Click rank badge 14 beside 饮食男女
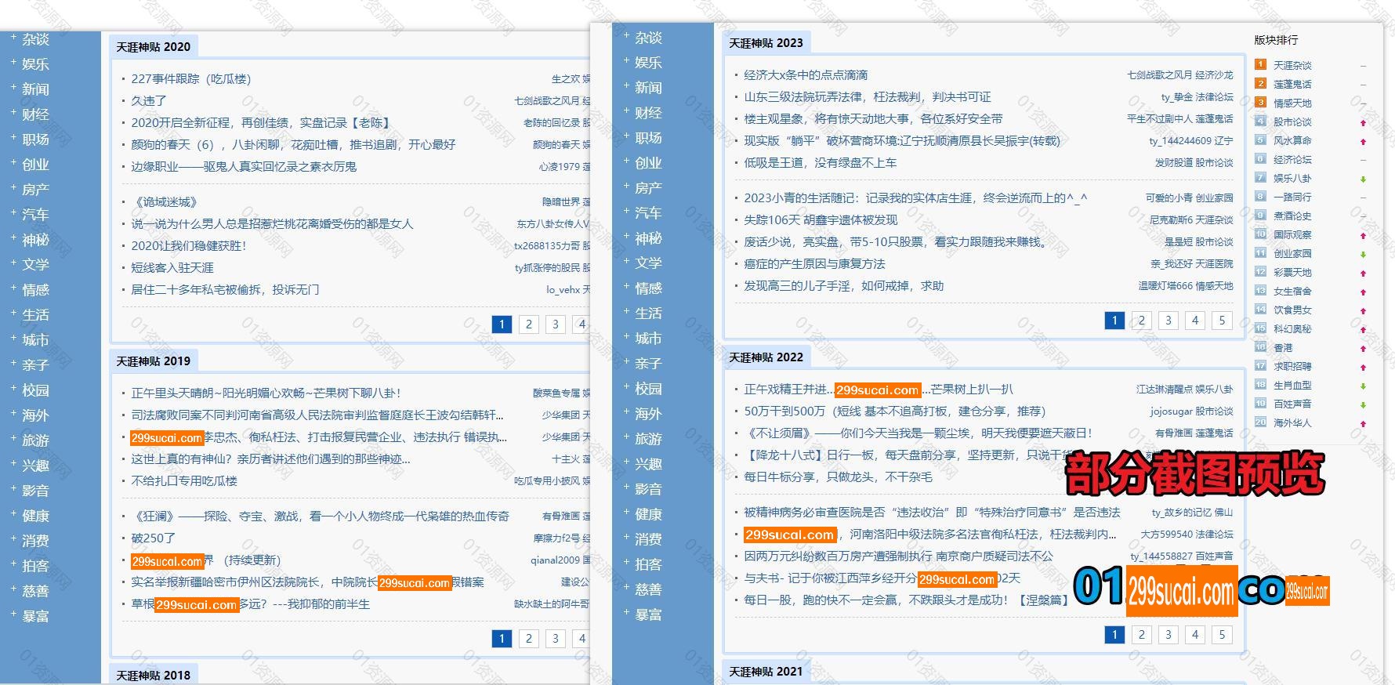Viewport: 1395px width, 685px height. pos(1260,310)
